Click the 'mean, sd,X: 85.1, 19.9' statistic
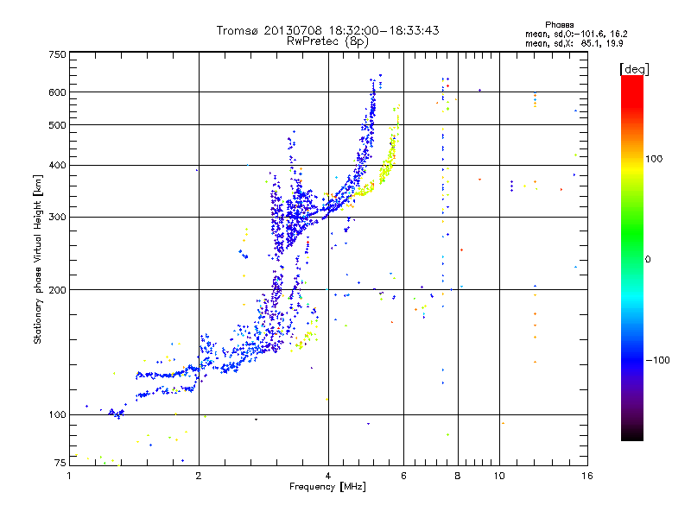The height and width of the screenshot is (518, 691). tap(574, 43)
